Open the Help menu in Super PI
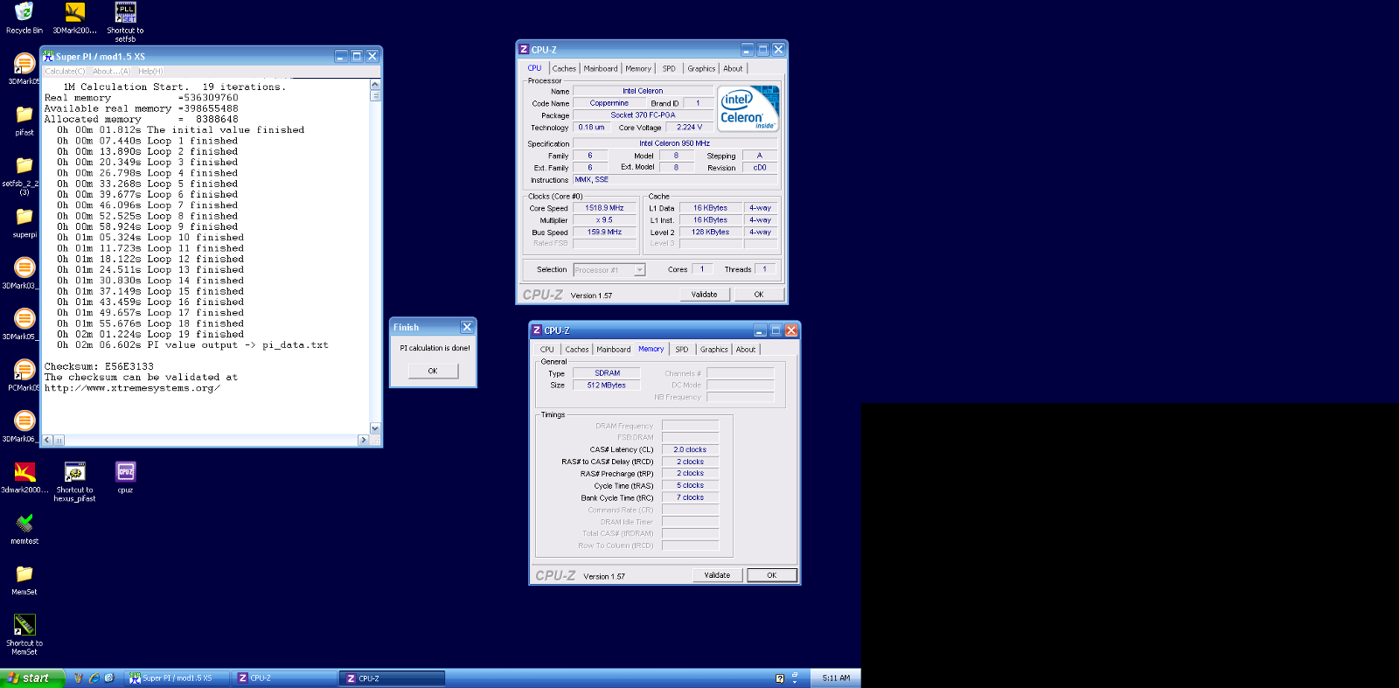Screen dimensions: 1399x688 (150, 72)
